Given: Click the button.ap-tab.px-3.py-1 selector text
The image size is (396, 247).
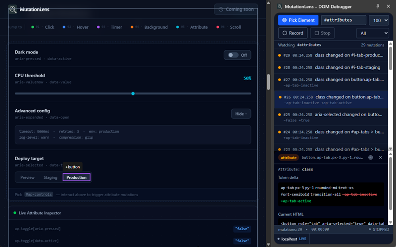Looking at the screenshot, I should coord(332,158).
